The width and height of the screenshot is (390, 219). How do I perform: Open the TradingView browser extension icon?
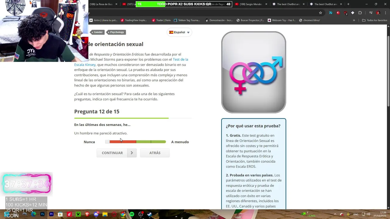coord(331,13)
